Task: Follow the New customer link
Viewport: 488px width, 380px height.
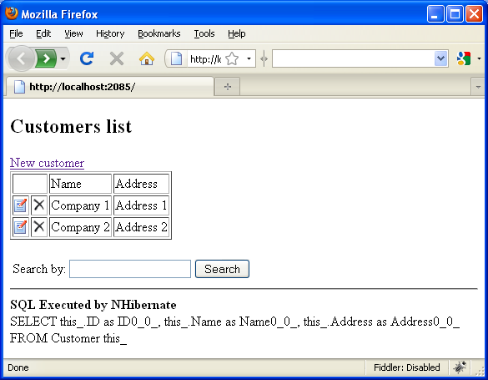Action: tap(47, 163)
